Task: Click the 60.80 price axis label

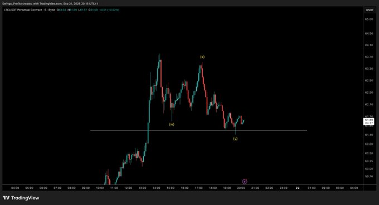Action: pos(369,144)
